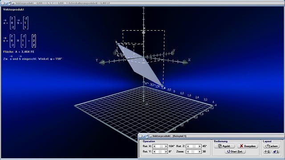Click the Vektorprodukt [Beispiel 1] panel title bar
This screenshot has height=160, width=285.
[x=211, y=136]
